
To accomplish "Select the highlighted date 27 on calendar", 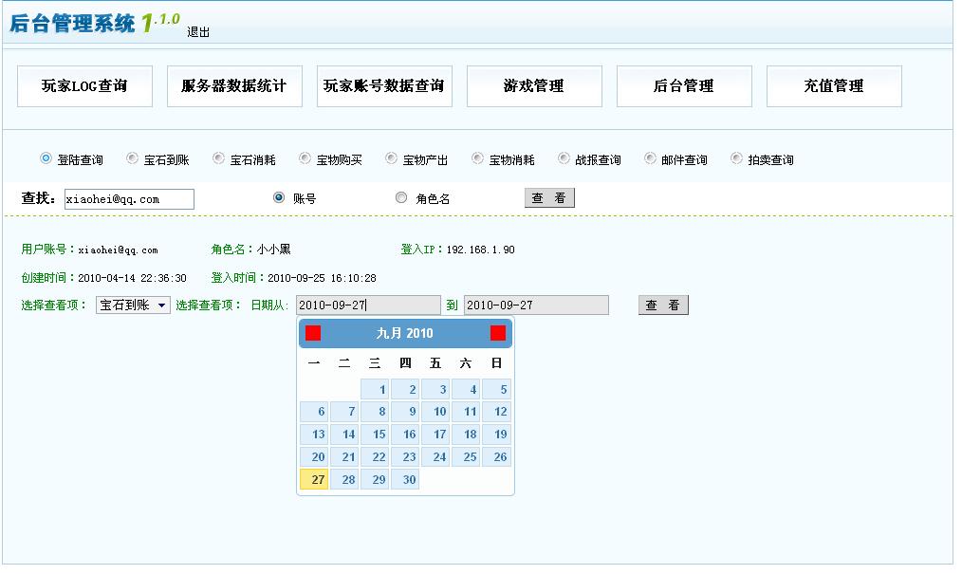I will pyautogui.click(x=315, y=479).
